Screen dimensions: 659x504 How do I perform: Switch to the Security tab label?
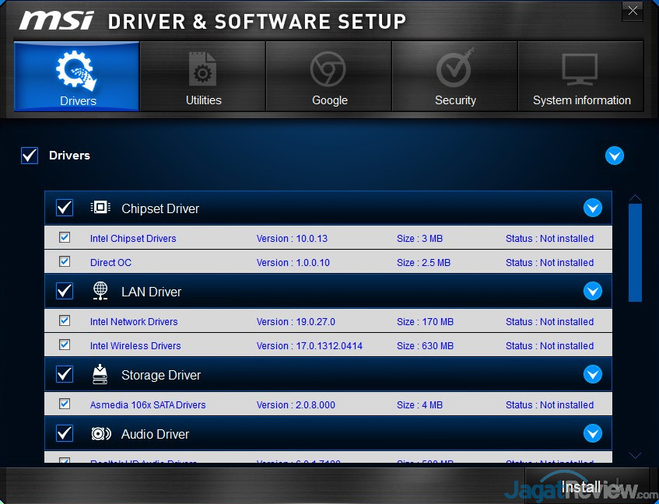tap(455, 100)
